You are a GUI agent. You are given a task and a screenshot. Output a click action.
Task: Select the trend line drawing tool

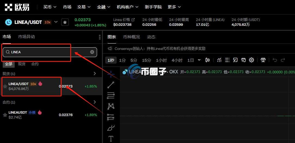(111, 85)
